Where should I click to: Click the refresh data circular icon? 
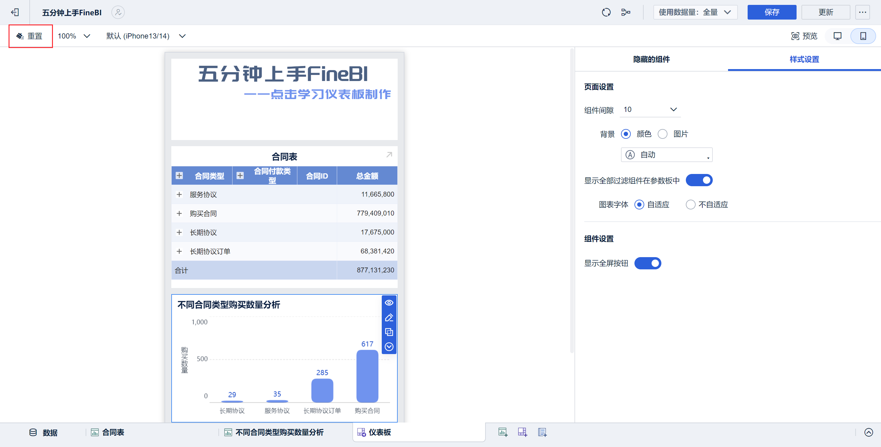tap(606, 12)
